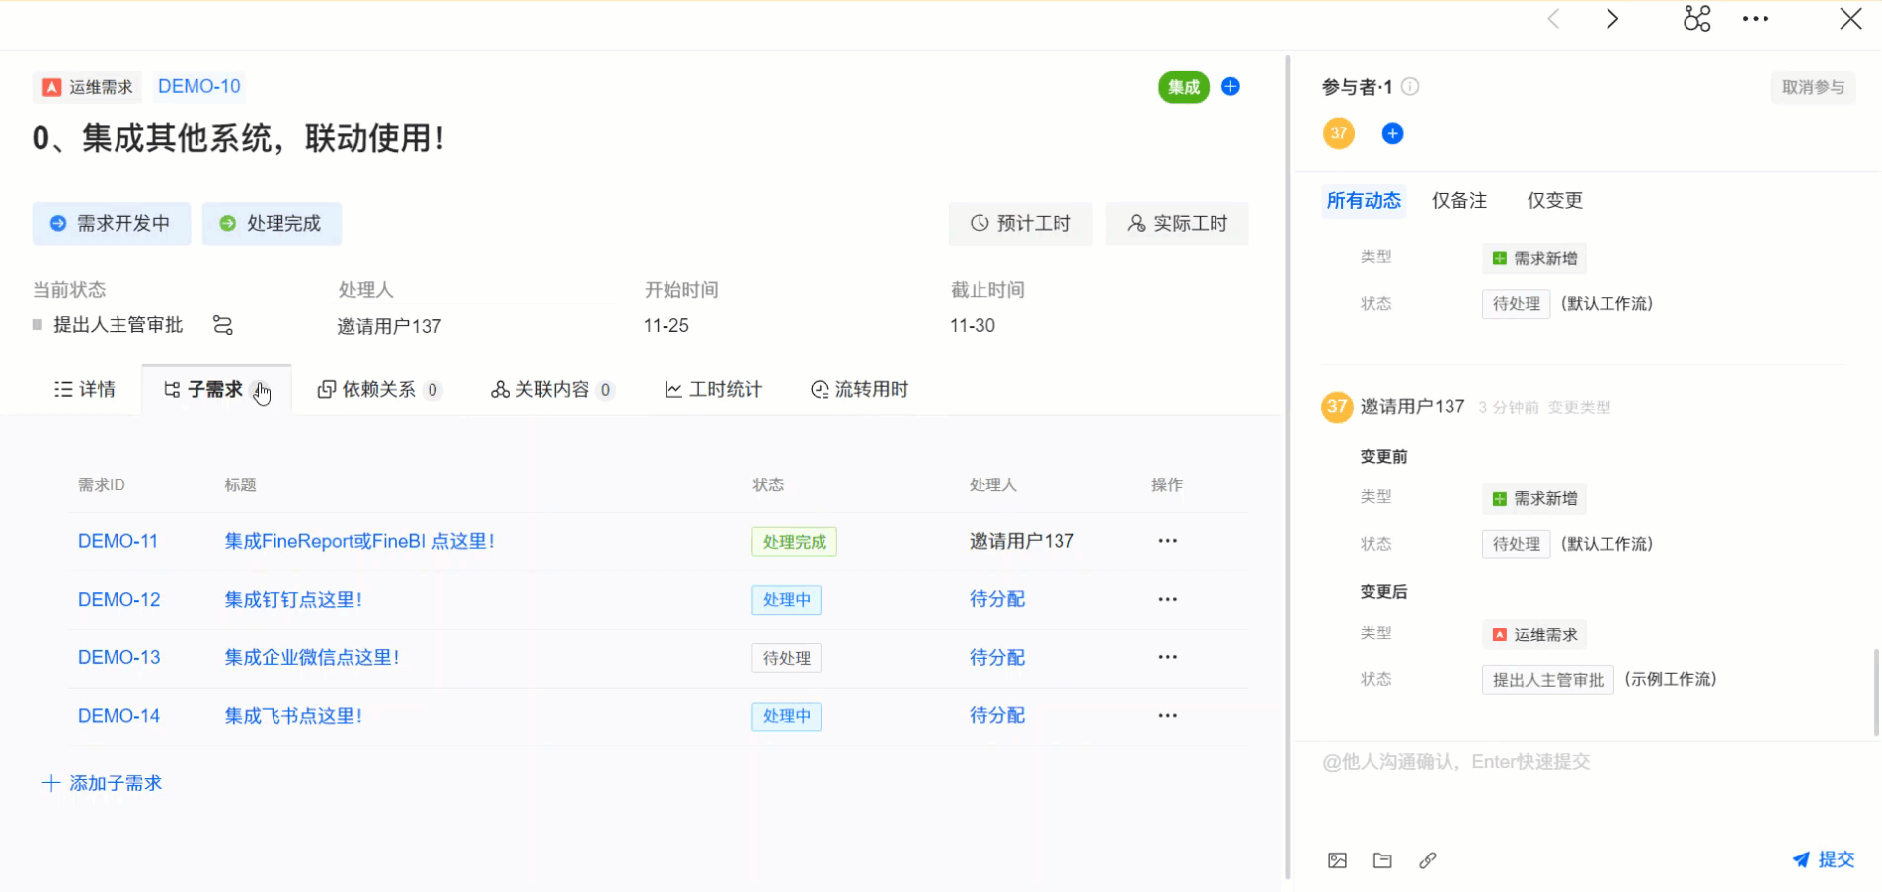Filter activity to 仅变更
The image size is (1882, 892).
click(x=1555, y=201)
